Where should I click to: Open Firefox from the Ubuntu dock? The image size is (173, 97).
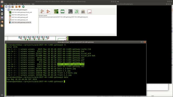[2, 6]
